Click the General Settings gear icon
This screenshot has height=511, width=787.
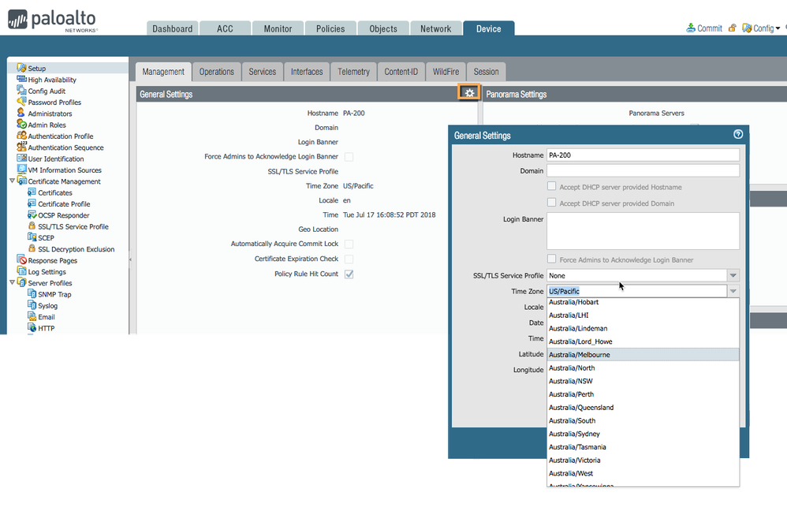pos(469,93)
